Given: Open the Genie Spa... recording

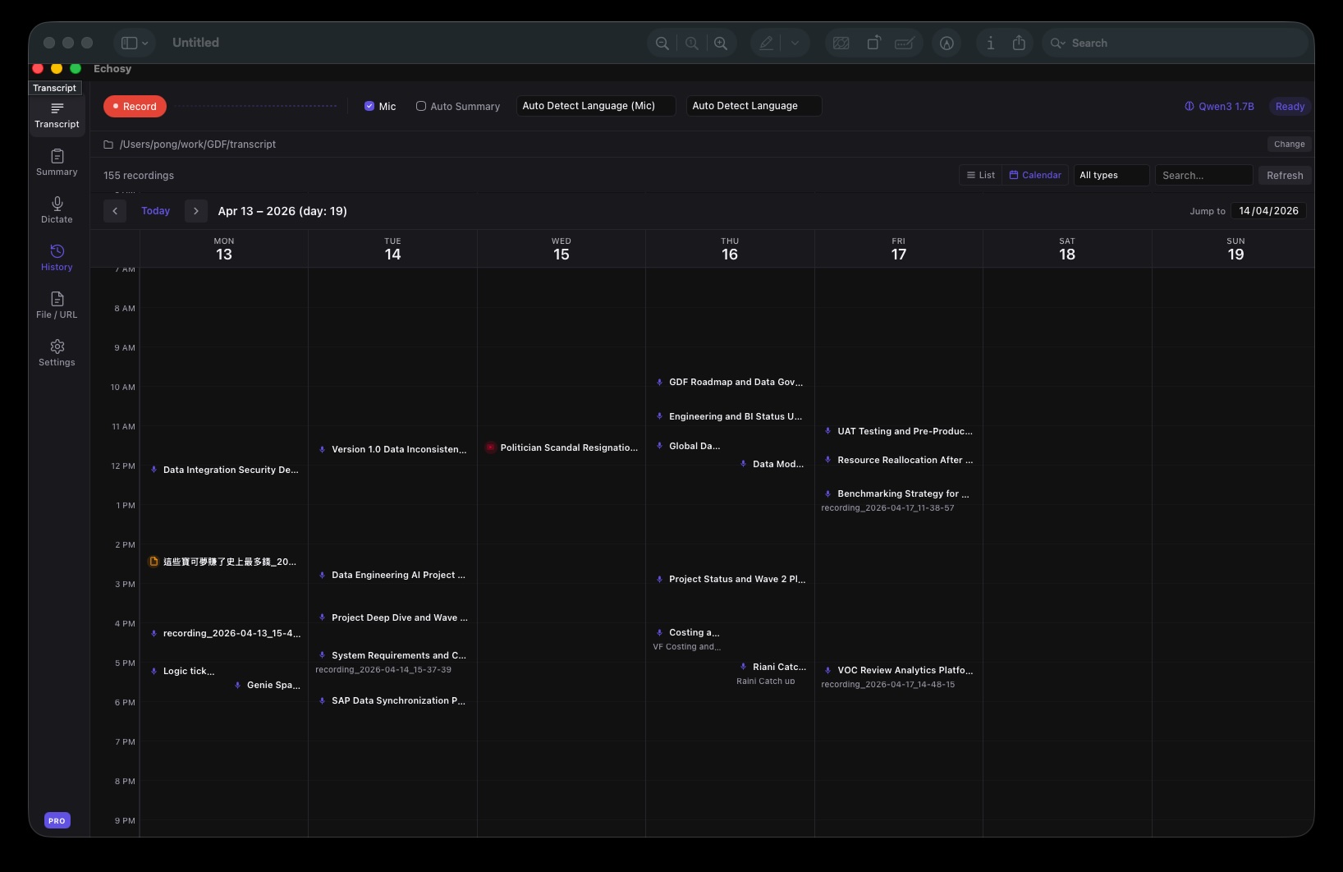Looking at the screenshot, I should (267, 685).
